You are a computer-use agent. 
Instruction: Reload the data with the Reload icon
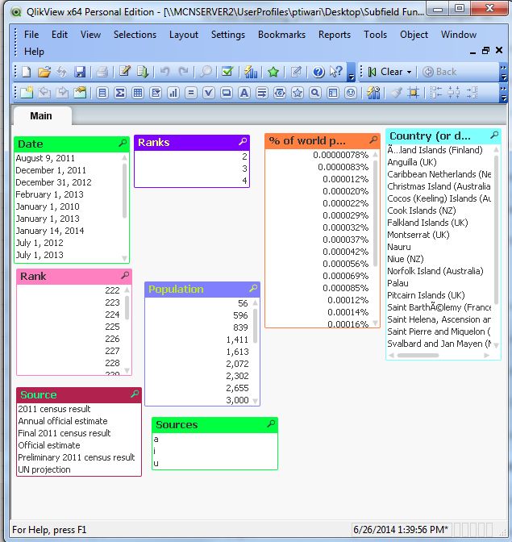pyautogui.click(x=143, y=72)
